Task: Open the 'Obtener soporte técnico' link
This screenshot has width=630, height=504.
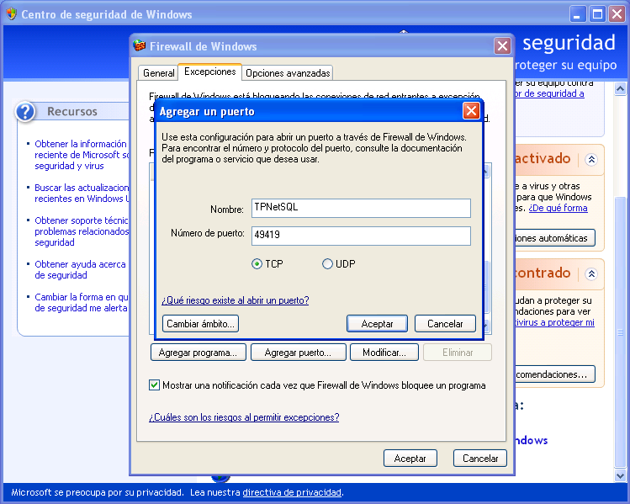Action: point(82,231)
